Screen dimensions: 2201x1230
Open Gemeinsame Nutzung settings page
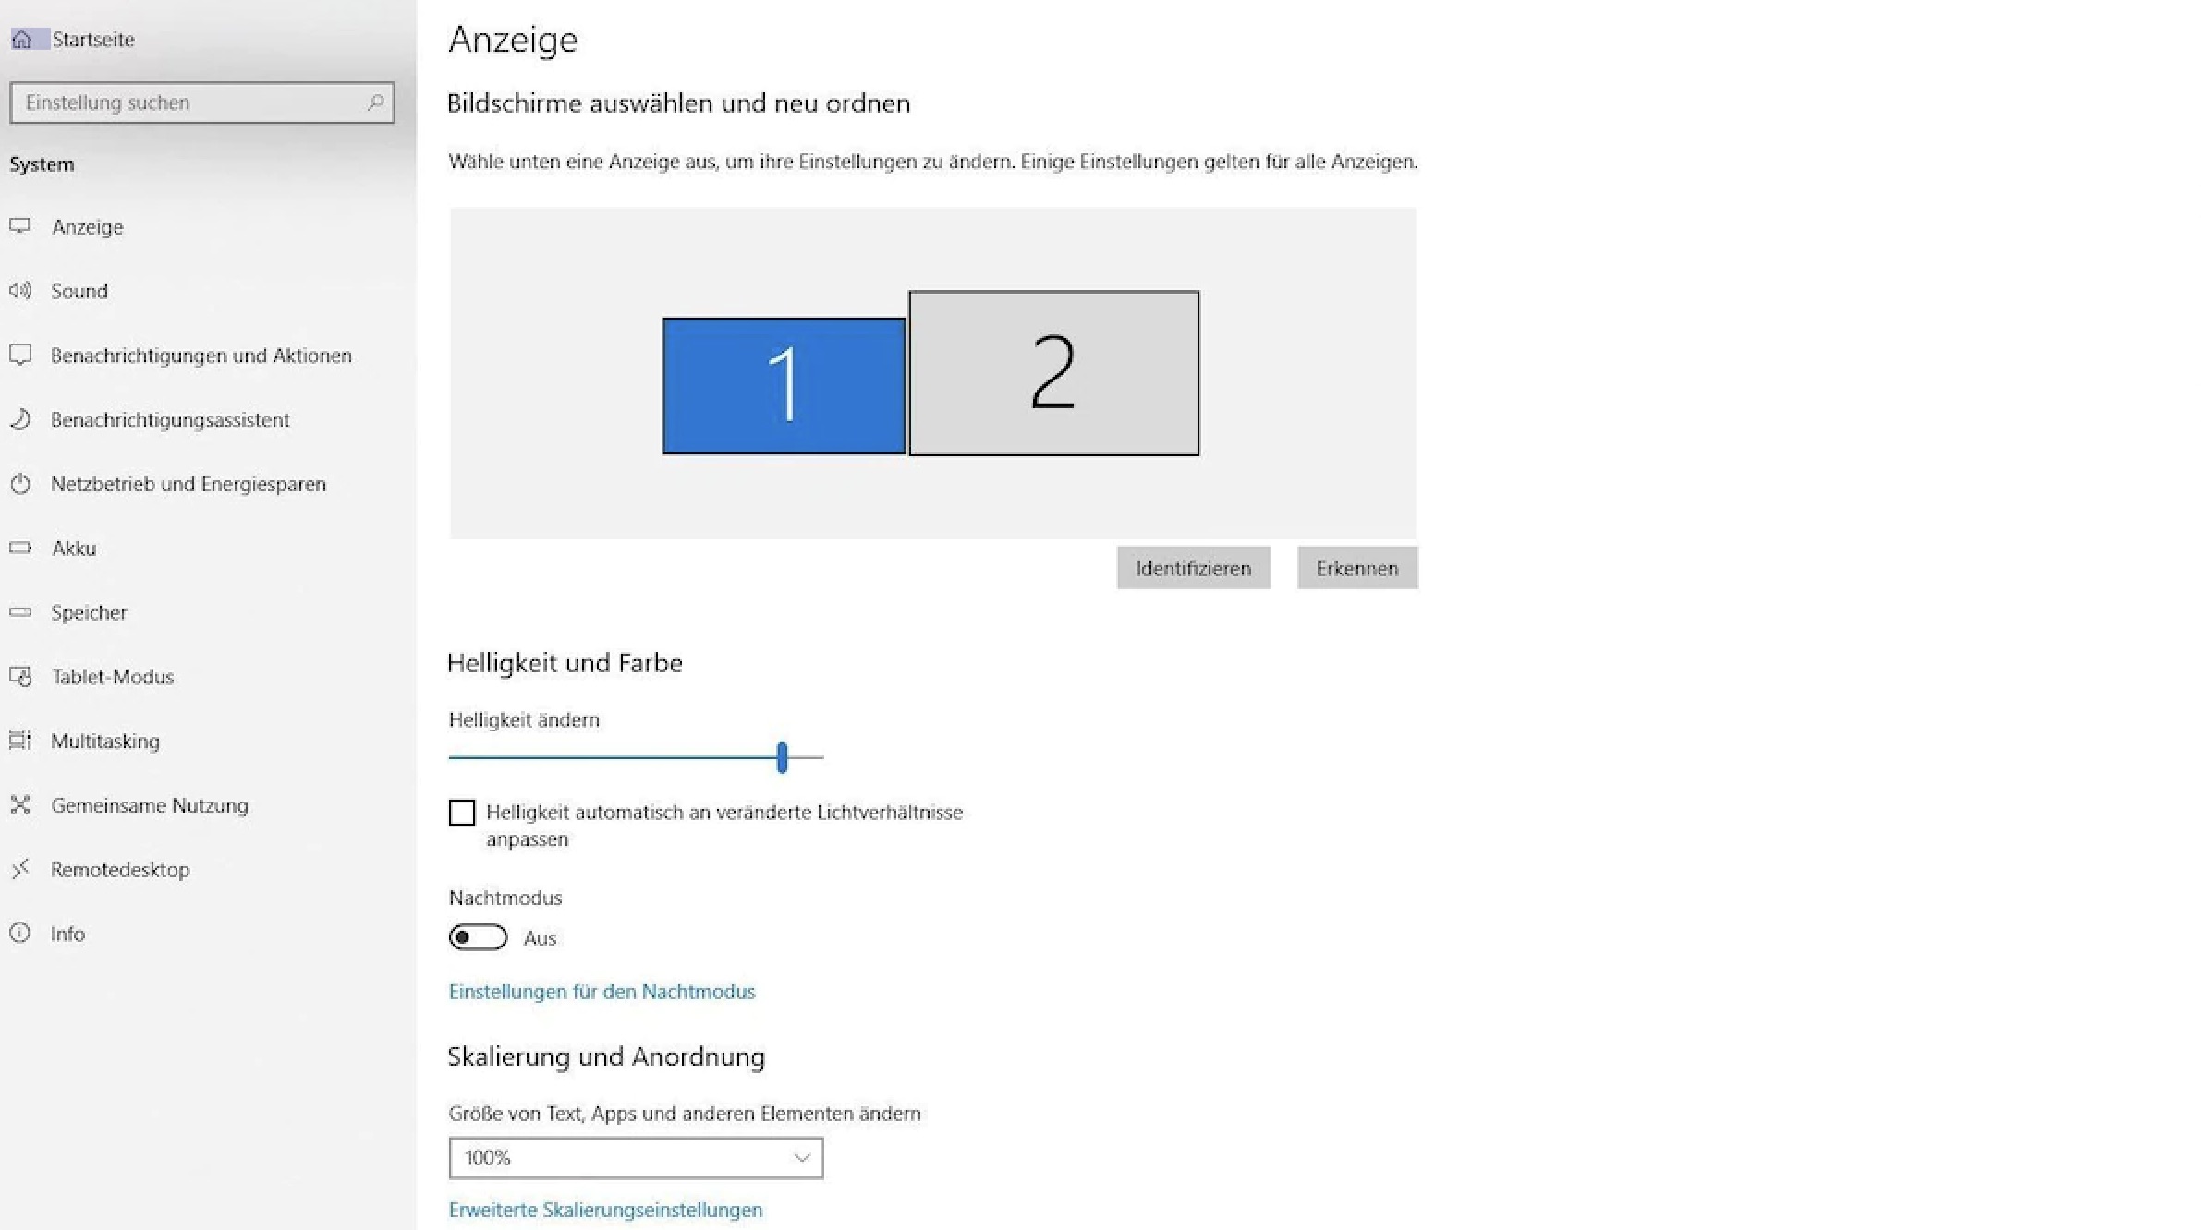click(x=149, y=805)
